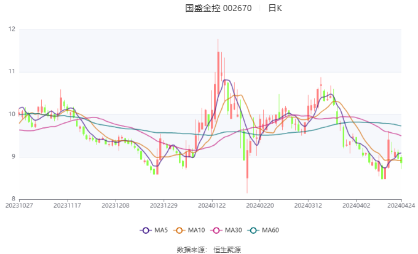Click the 日K label in the title

275,8
